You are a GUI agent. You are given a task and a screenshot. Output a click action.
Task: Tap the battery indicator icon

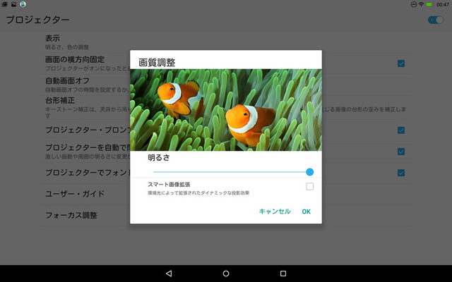click(x=429, y=4)
